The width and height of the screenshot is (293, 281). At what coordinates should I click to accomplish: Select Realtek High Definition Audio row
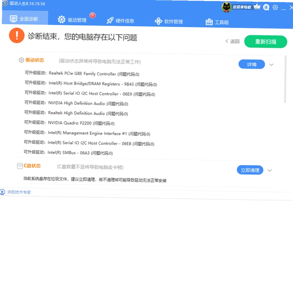point(76,113)
